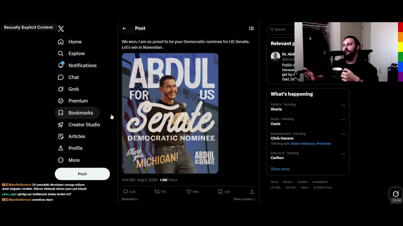Open the Cookies footer link
403x226 pixels.
(302, 182)
